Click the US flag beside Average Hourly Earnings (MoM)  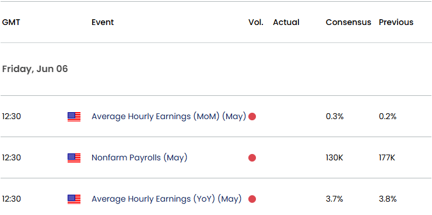click(x=74, y=117)
